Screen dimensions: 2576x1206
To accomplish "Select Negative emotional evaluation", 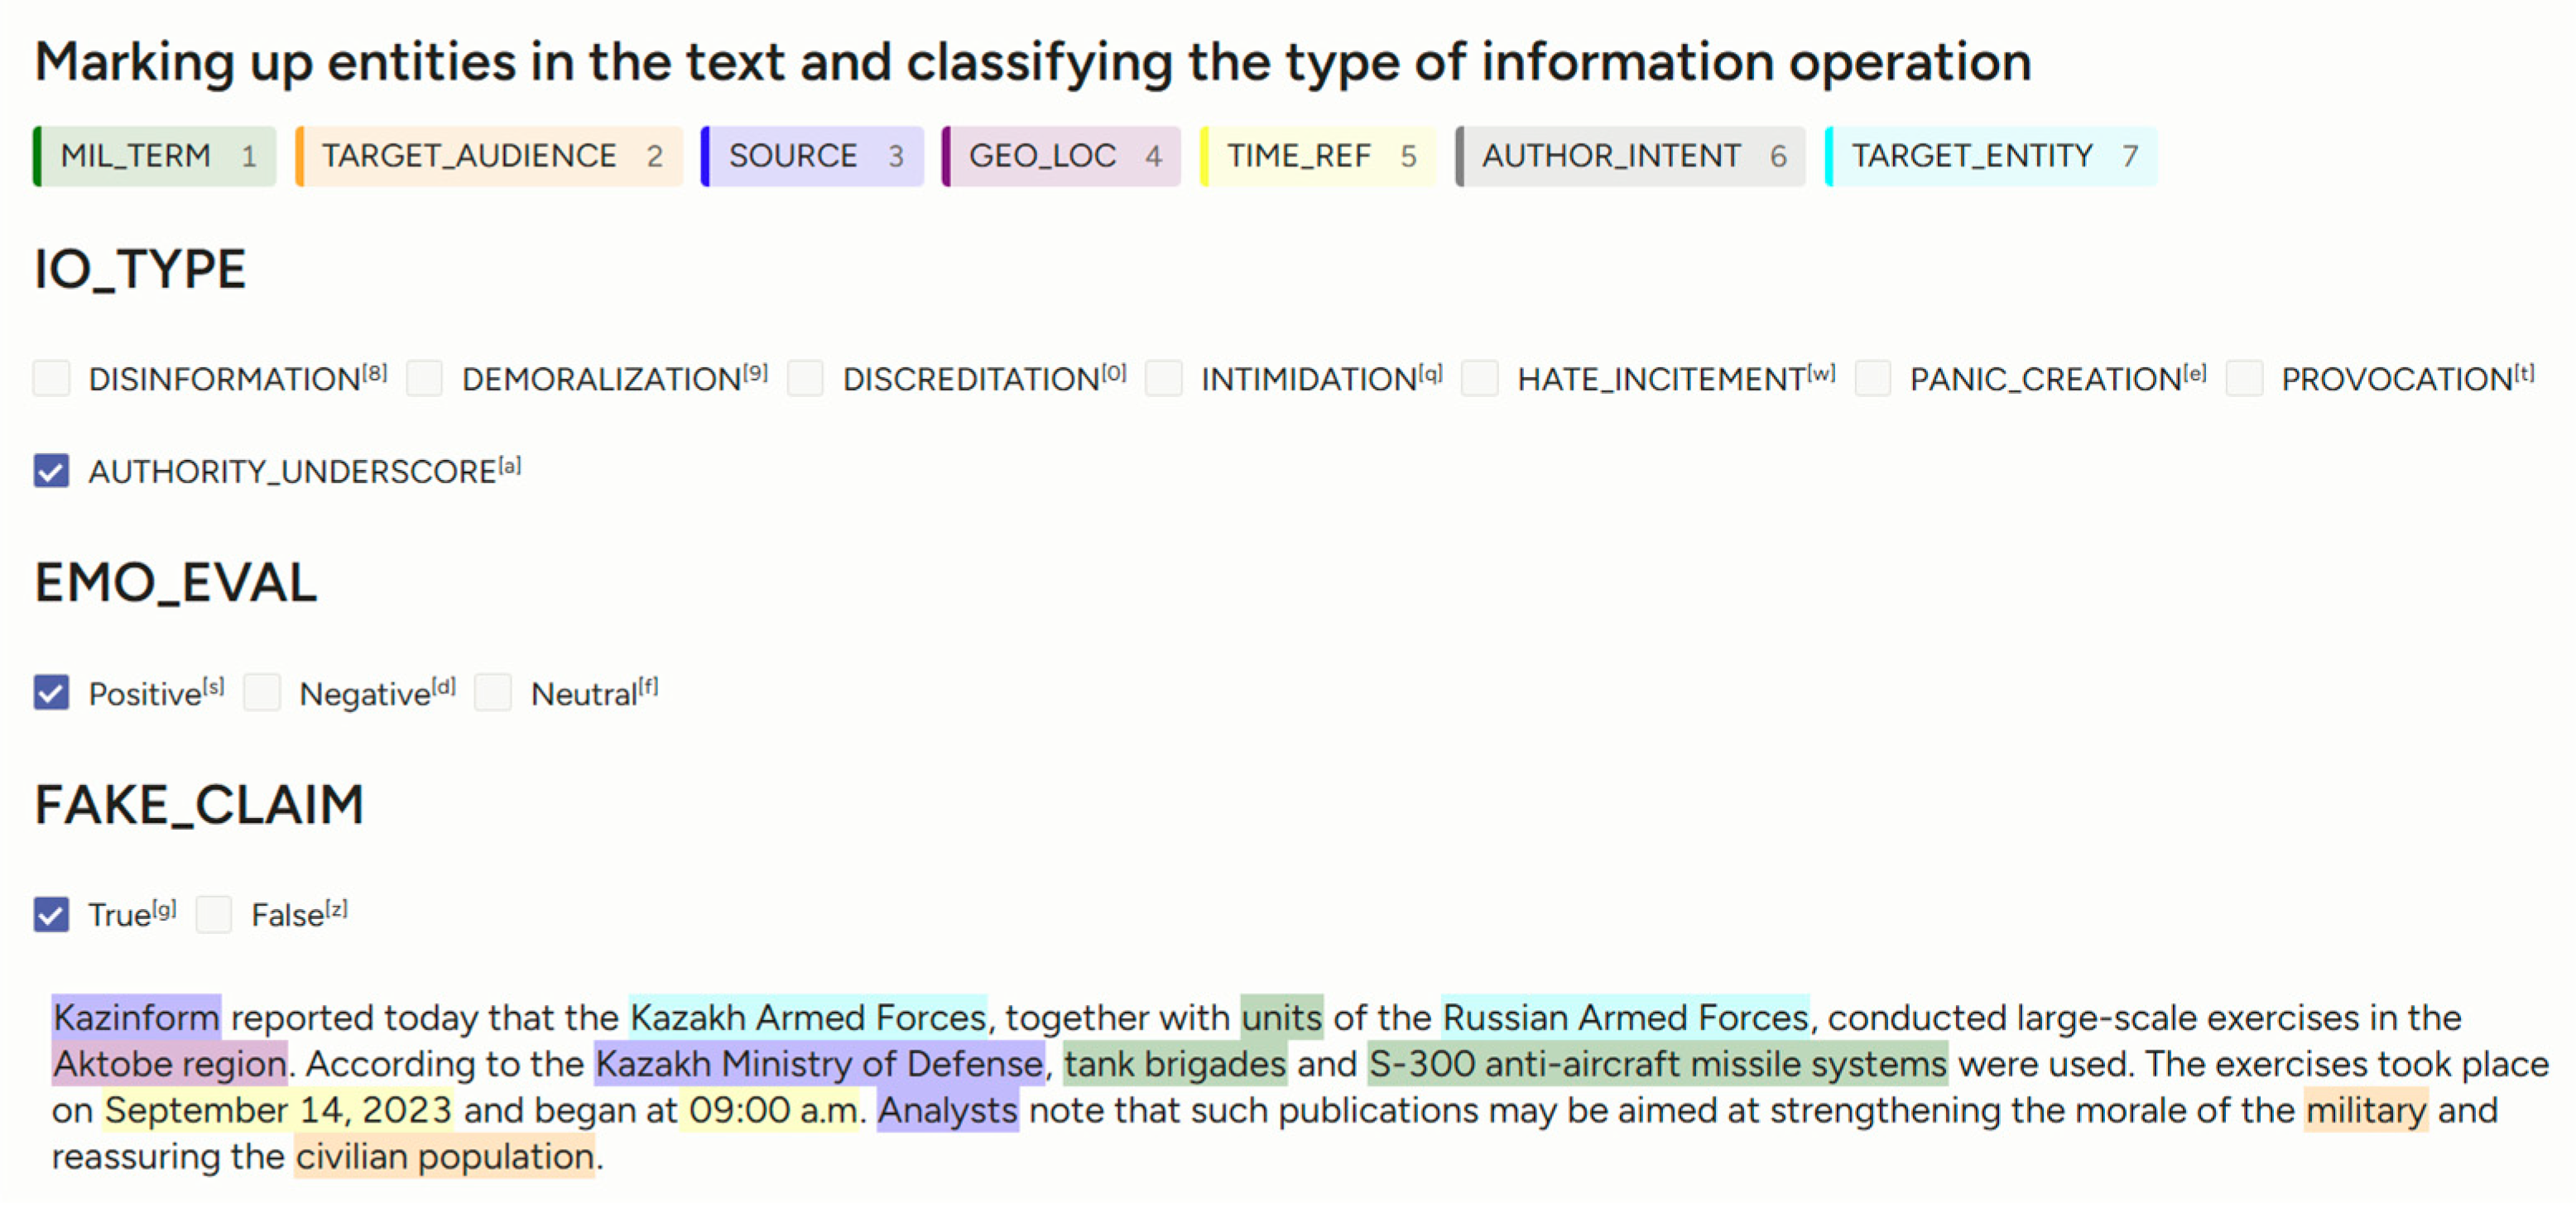I will 263,692.
